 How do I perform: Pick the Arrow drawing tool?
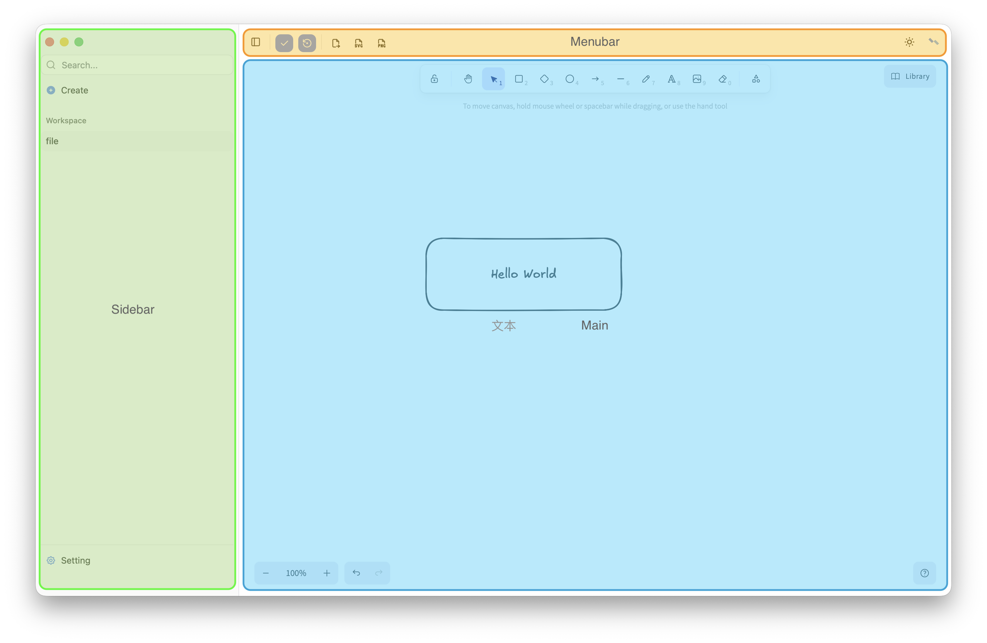click(x=596, y=79)
